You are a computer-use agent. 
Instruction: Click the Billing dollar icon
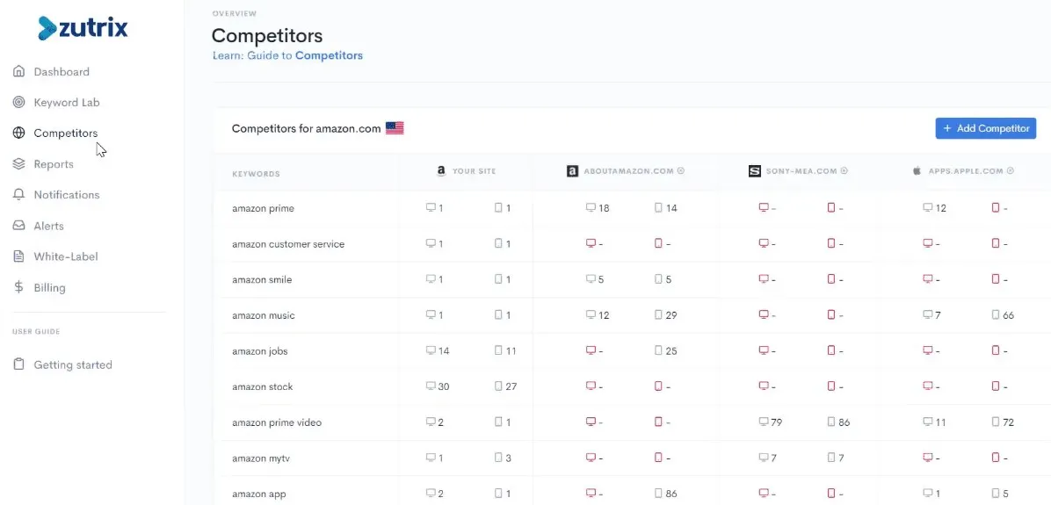click(x=18, y=287)
